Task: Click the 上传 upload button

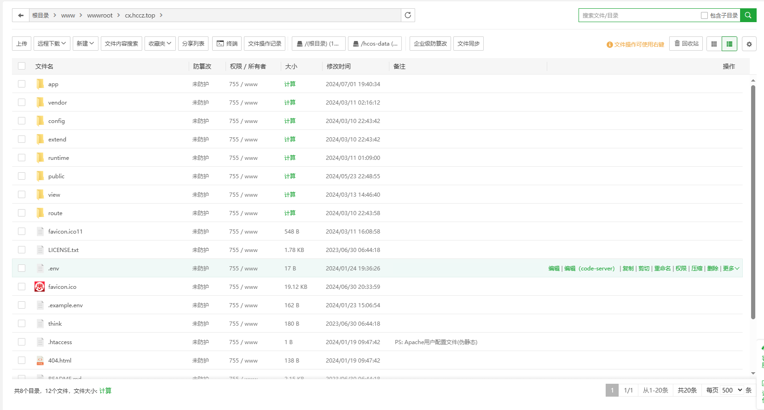Action: [22, 44]
